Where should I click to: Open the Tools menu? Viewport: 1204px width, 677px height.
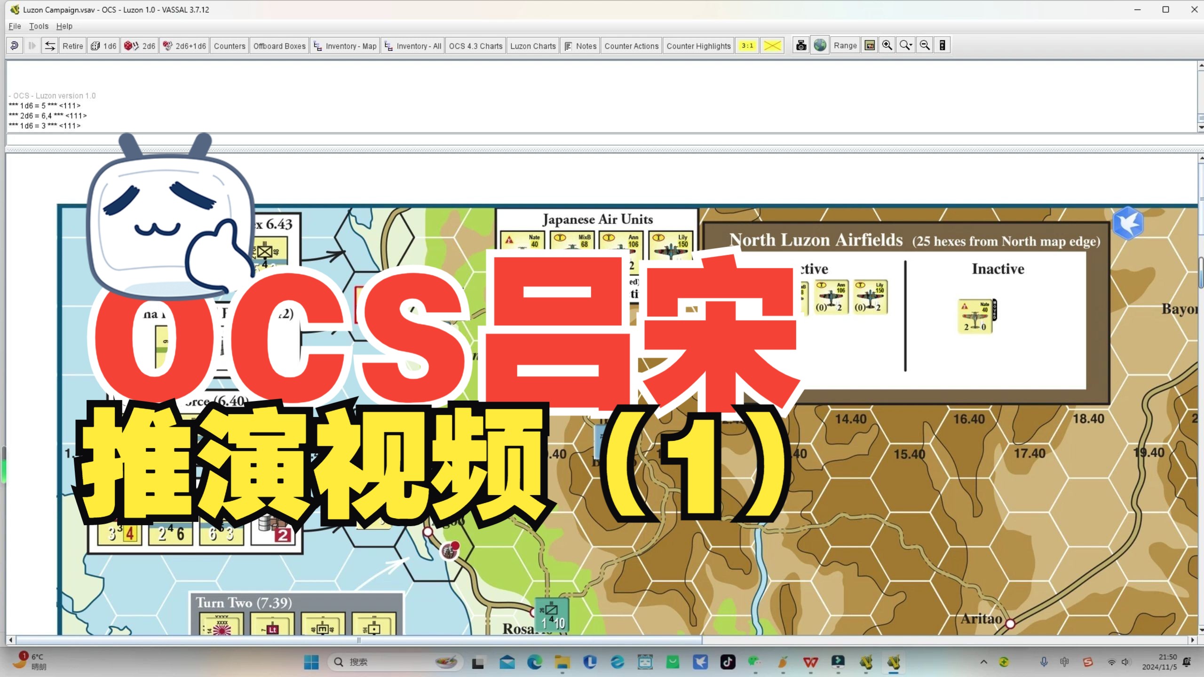click(x=39, y=26)
